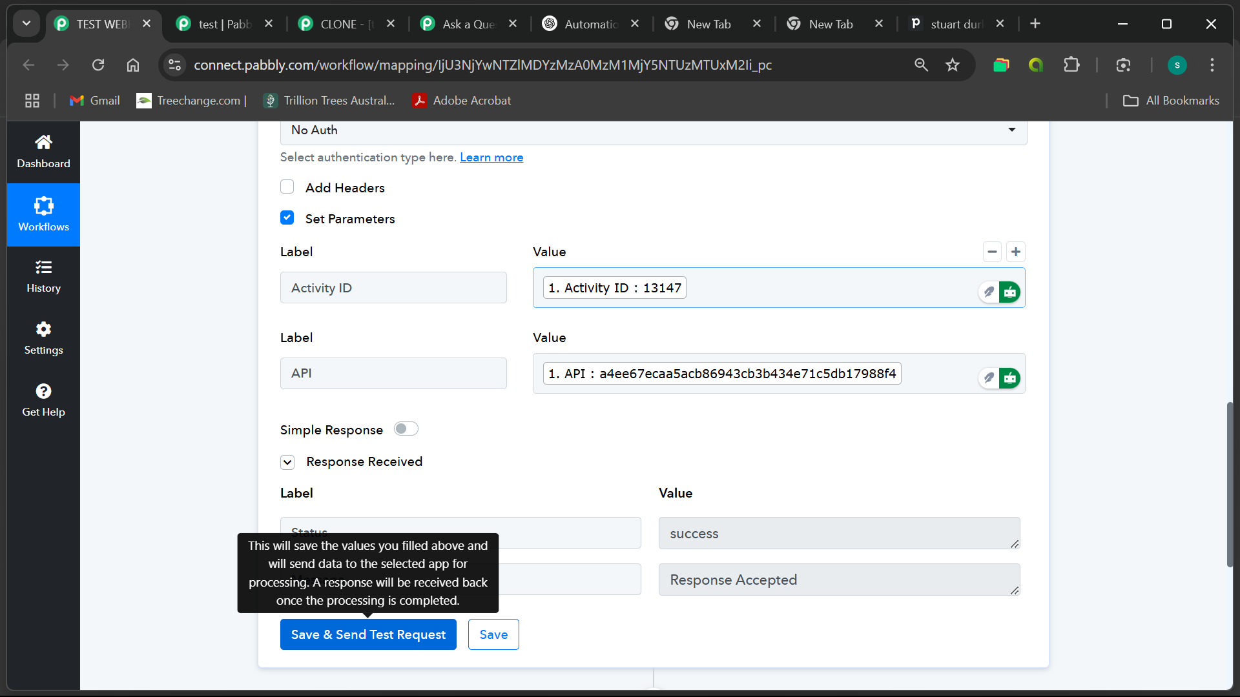Remove parameter row with minus button
Screen dimensions: 1240x697
point(992,252)
